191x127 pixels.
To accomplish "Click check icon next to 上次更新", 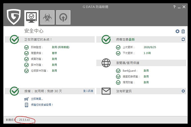I will (118, 47).
